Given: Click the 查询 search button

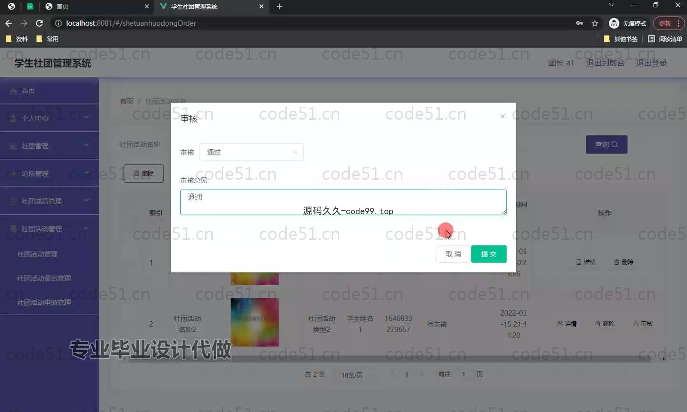Looking at the screenshot, I should [606, 144].
